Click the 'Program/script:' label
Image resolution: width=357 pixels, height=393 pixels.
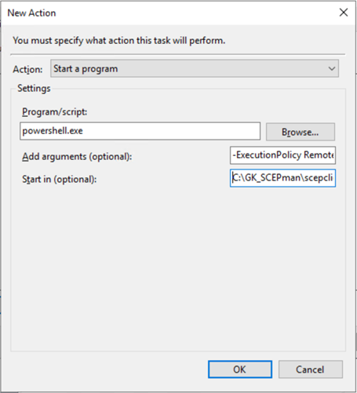[55, 112]
